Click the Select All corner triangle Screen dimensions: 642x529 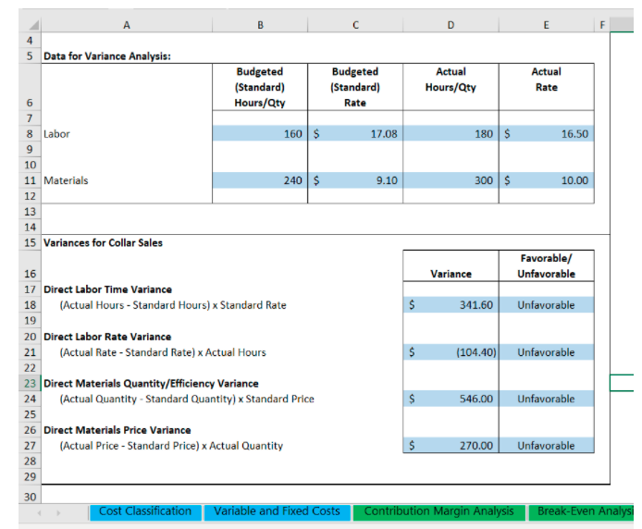pyautogui.click(x=33, y=25)
